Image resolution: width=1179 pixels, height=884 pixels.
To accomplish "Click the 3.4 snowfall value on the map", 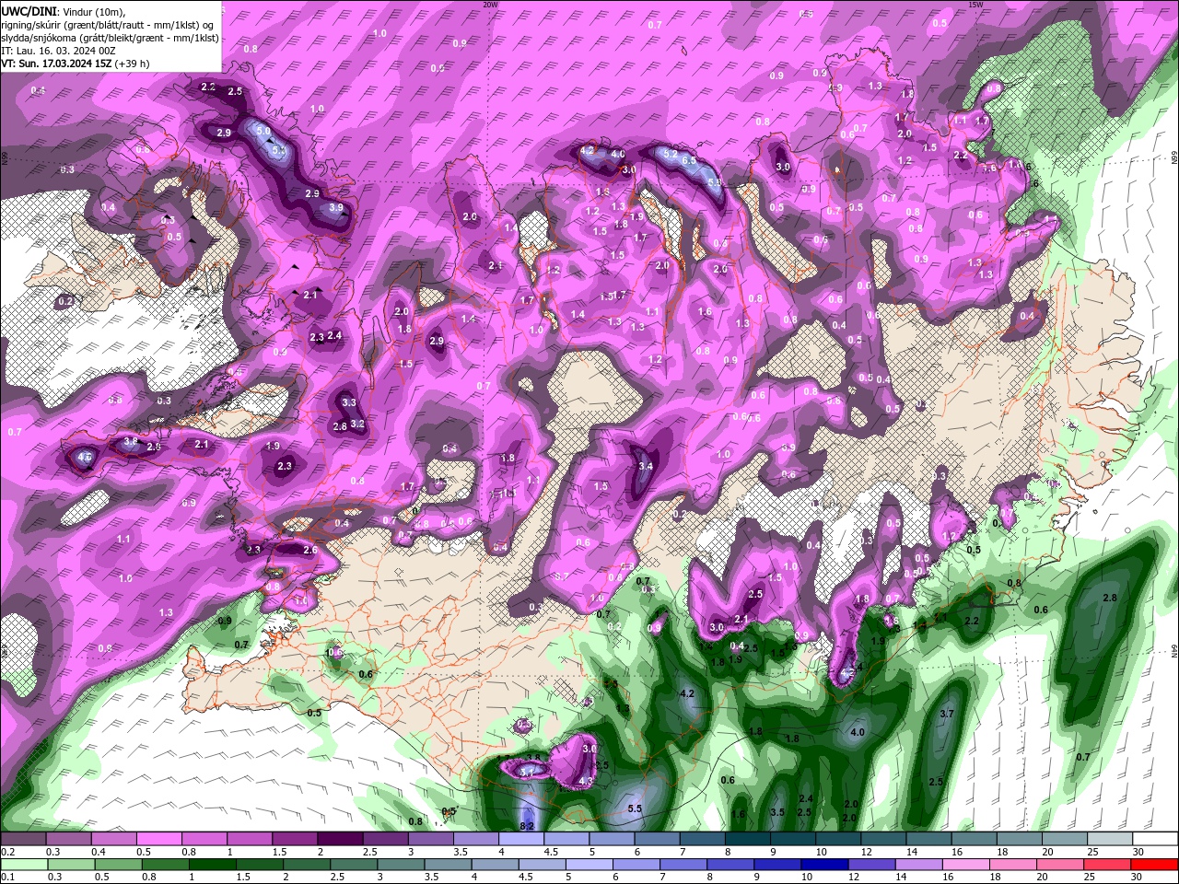I will point(646,466).
